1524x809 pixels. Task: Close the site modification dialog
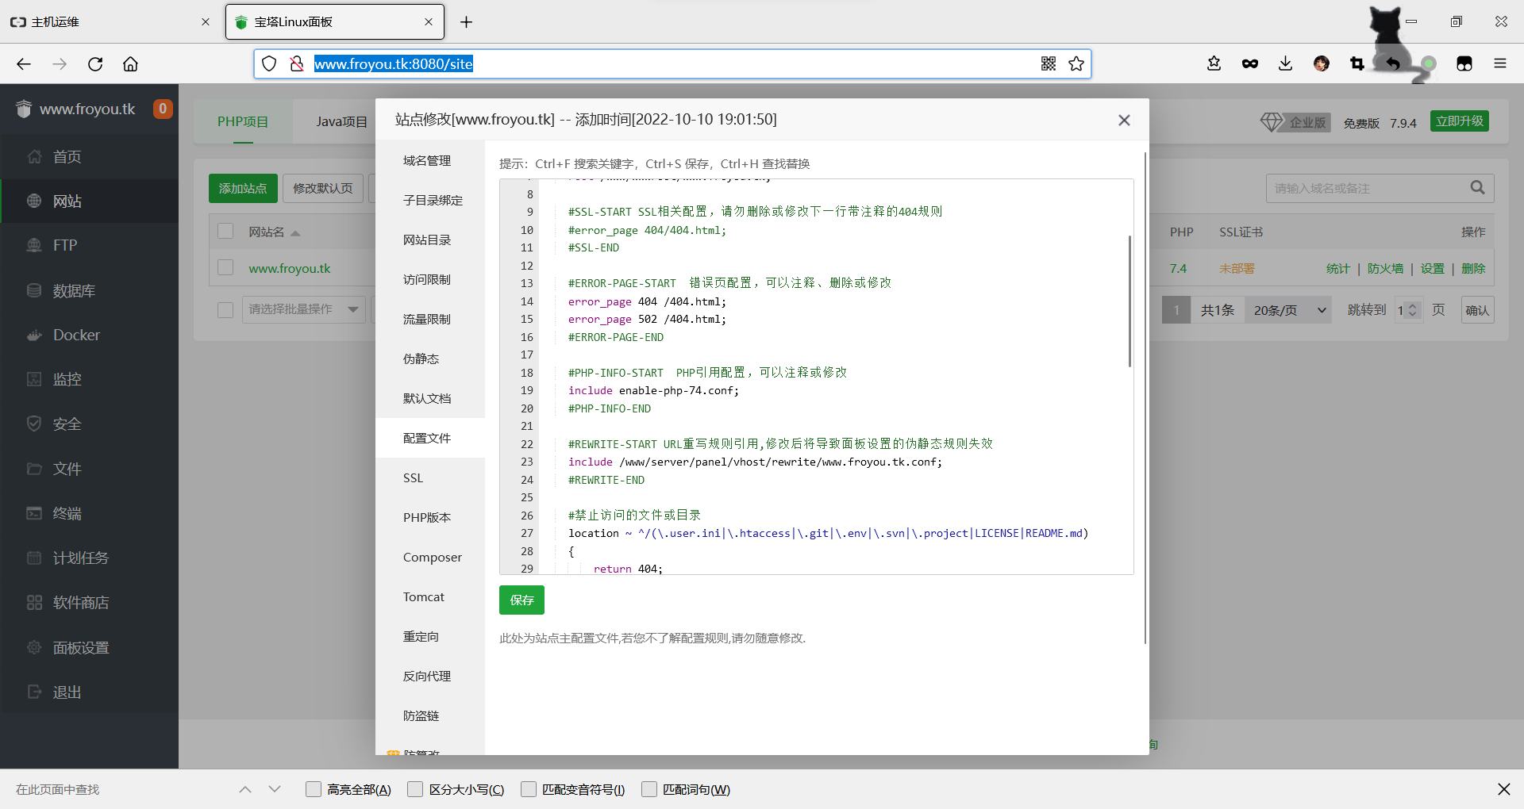(x=1124, y=120)
